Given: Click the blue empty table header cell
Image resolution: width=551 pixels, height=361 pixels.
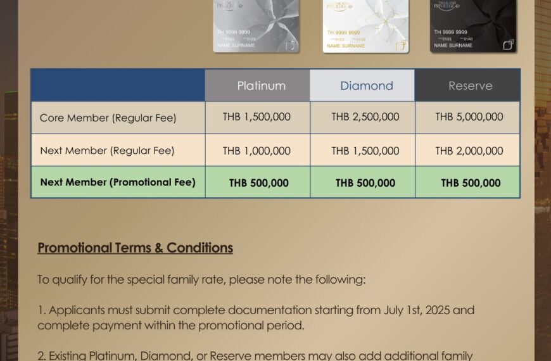Looking at the screenshot, I should (118, 85).
